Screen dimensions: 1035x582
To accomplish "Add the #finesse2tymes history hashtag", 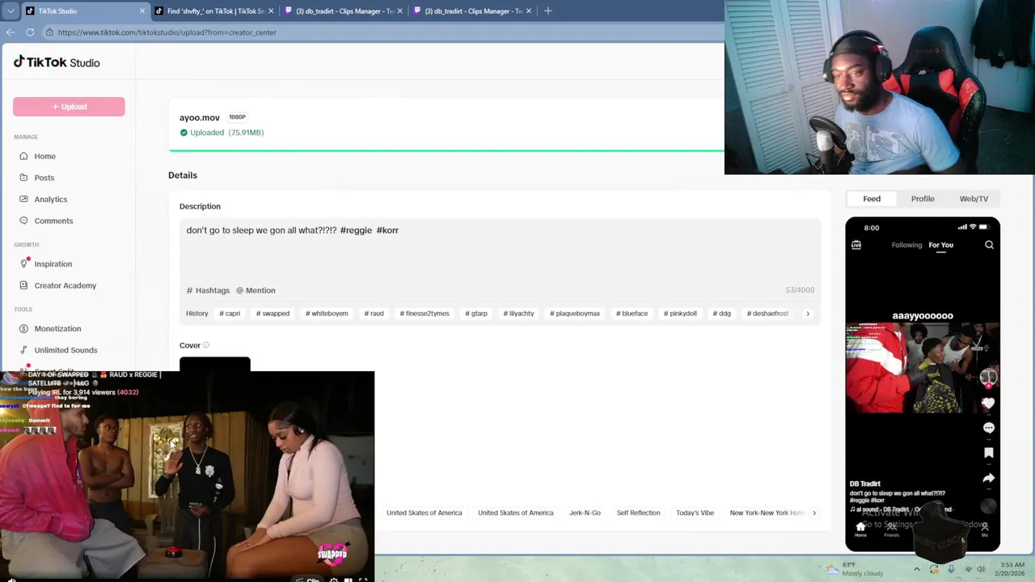I will (x=425, y=314).
